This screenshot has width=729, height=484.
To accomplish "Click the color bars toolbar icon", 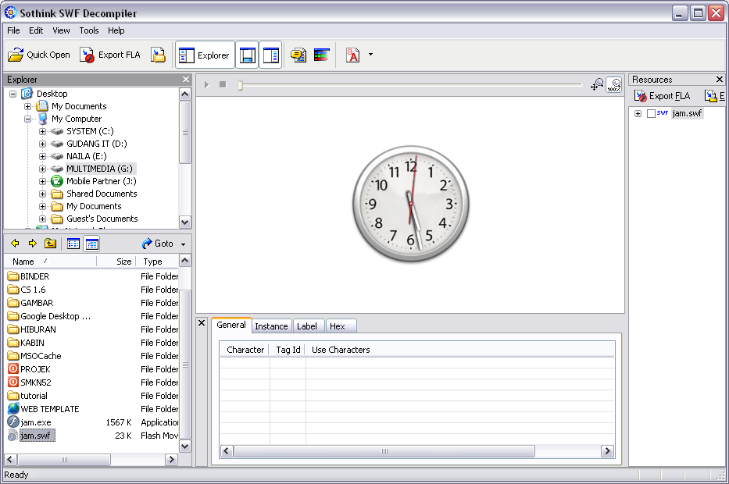I will 322,55.
